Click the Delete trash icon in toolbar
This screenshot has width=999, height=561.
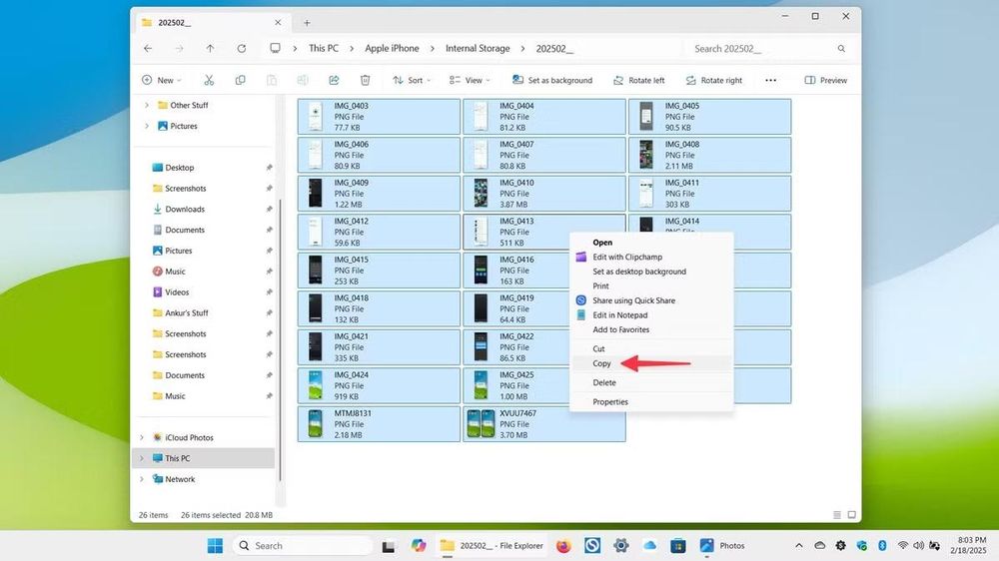[365, 80]
